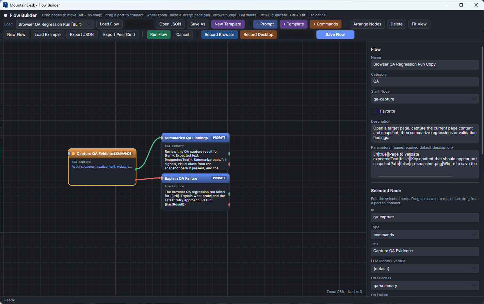Click input port of Explain QA Failure node
Viewport: 484px width, 304px height.
coord(162,178)
